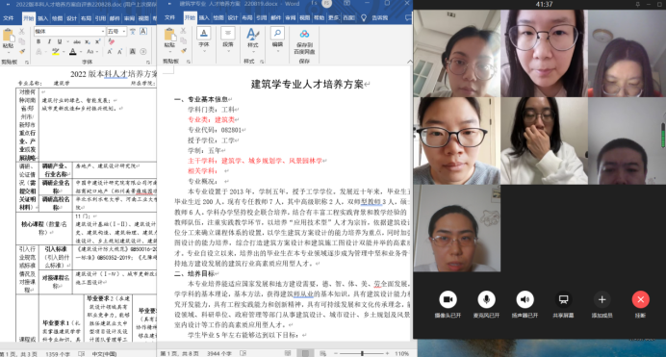Mute the microphone in the meeting
666x357 pixels.
point(486,299)
